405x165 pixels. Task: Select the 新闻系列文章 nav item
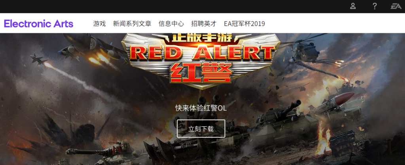point(132,24)
